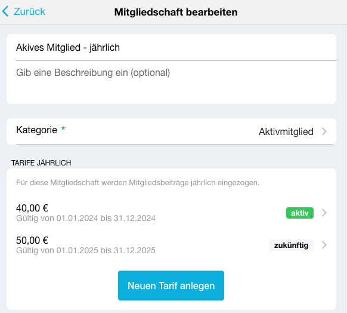Open the Kategorie selection row
The width and height of the screenshot is (347, 313).
pyautogui.click(x=172, y=131)
